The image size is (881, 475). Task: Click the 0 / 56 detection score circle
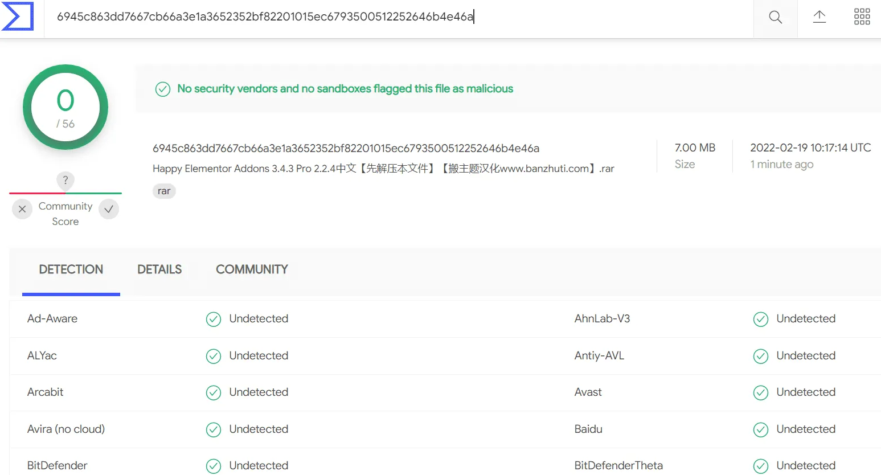65,107
